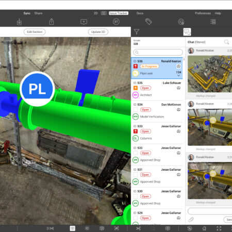Viewport: 232px width, 232px height.
Task: Open the Sync menu
Action: (x=27, y=13)
